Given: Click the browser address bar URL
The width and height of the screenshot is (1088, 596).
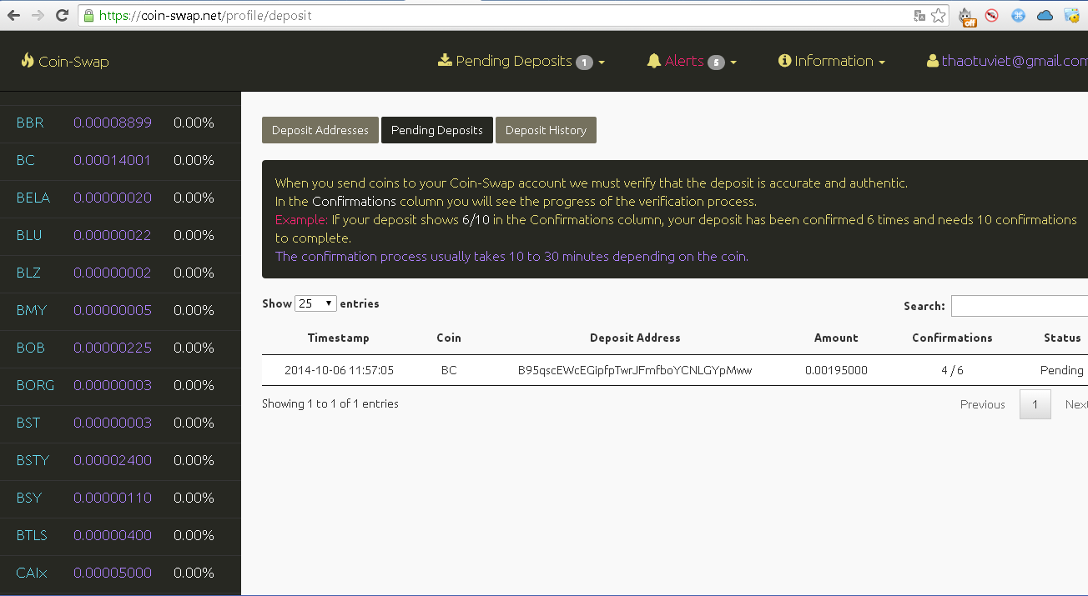Looking at the screenshot, I should [x=205, y=15].
